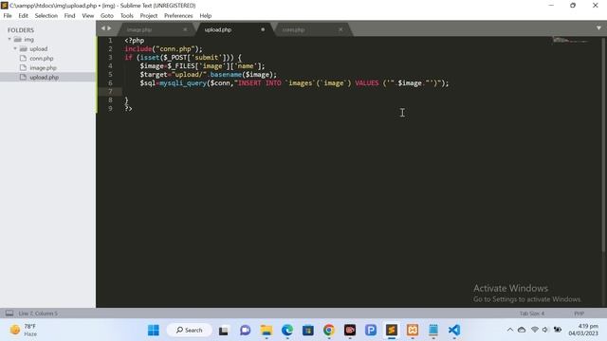Click the unsaved dot on upload.php tab
The image size is (607, 341).
263,29
